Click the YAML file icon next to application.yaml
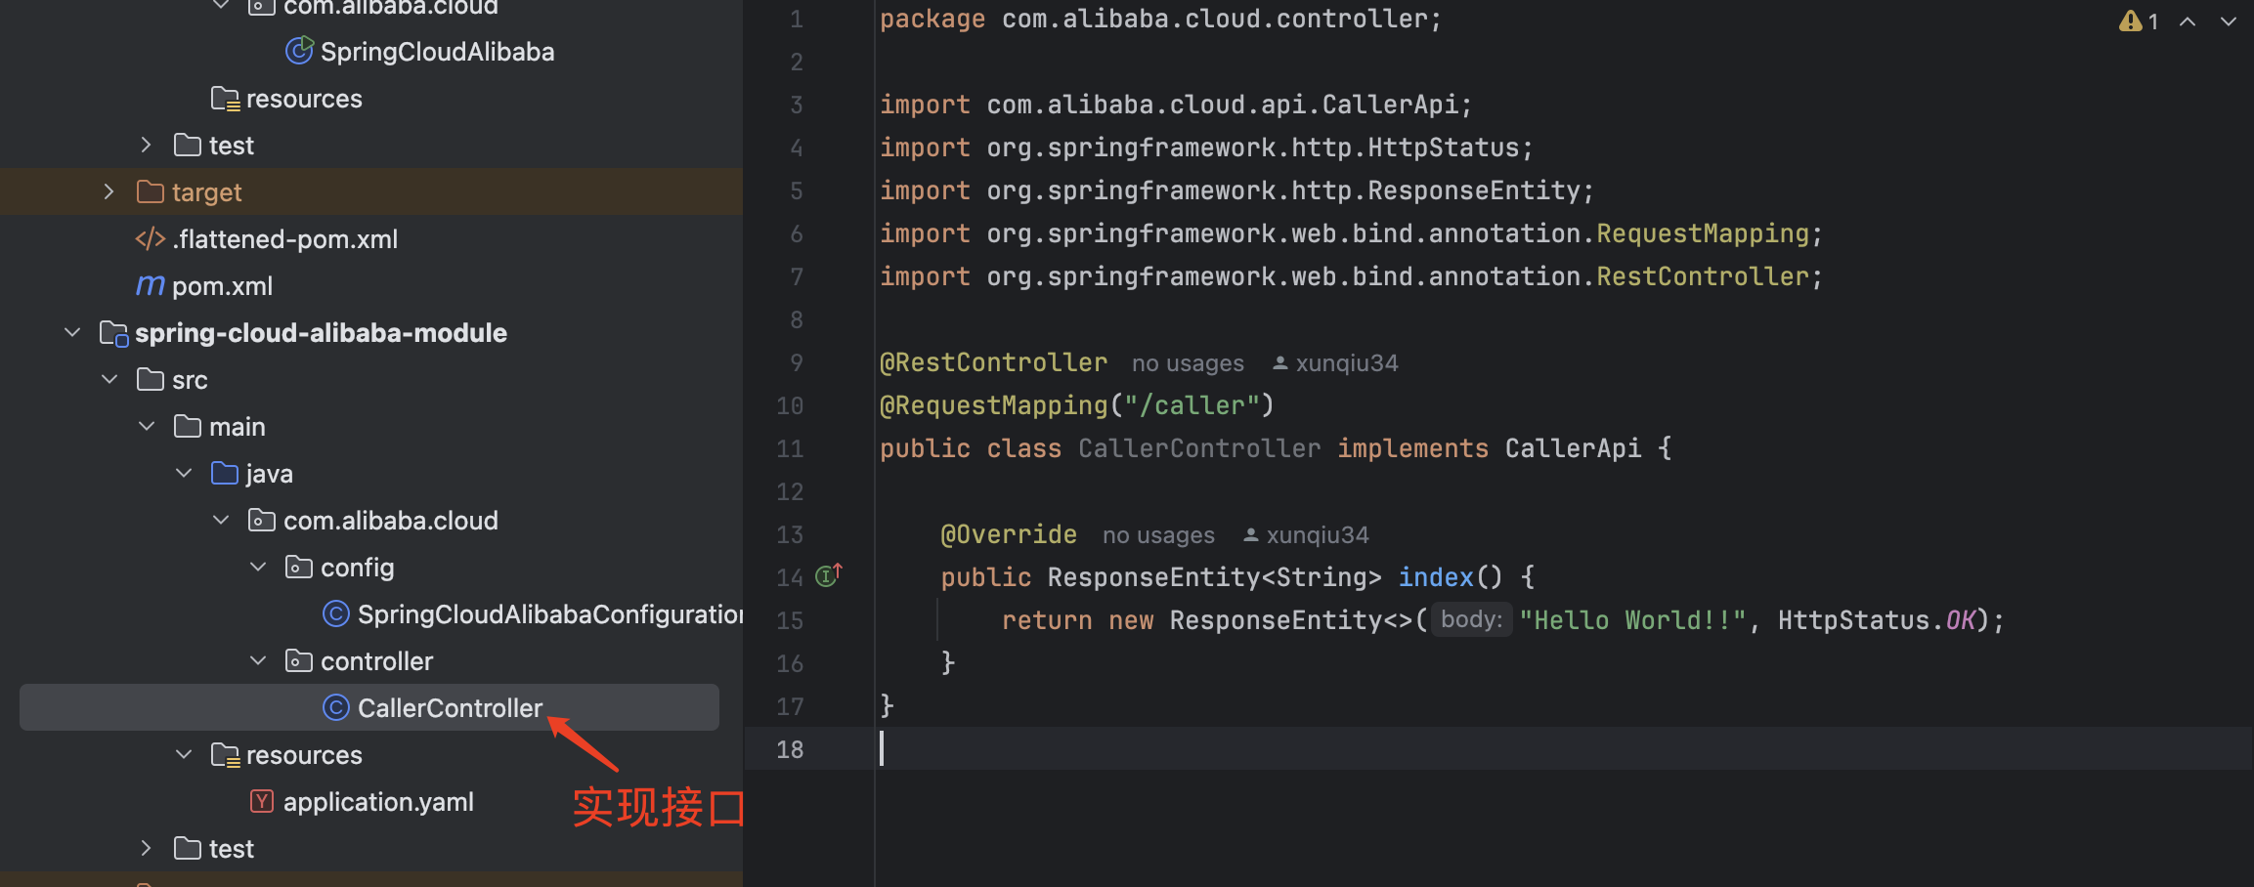The height and width of the screenshot is (887, 2254). coord(261,801)
